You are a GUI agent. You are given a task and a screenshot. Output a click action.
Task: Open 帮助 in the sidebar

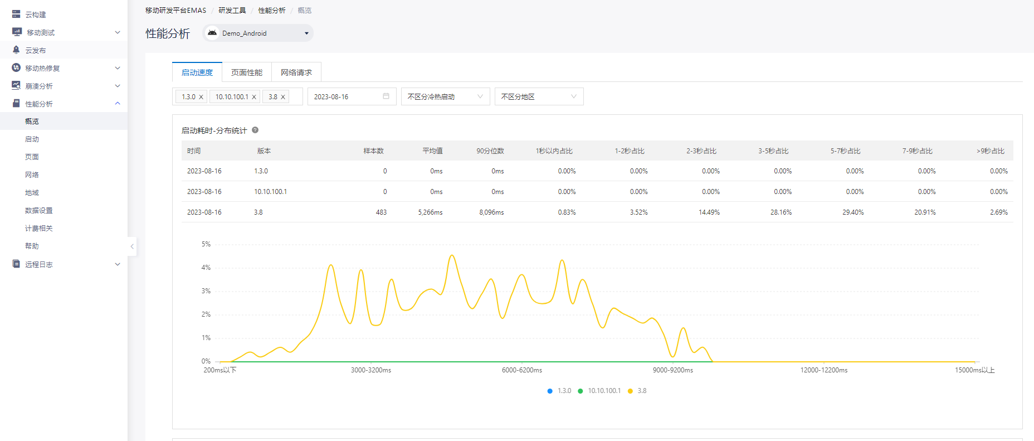pos(64,246)
